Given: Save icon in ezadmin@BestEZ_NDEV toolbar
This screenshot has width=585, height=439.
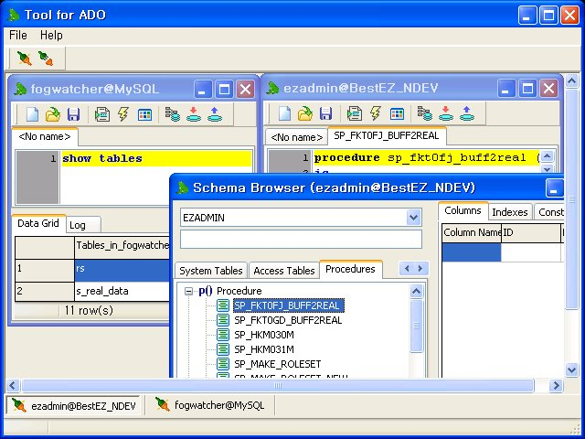Looking at the screenshot, I should coord(325,113).
